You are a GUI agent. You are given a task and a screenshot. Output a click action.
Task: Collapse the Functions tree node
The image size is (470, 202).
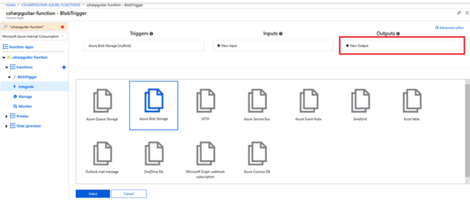point(6,67)
